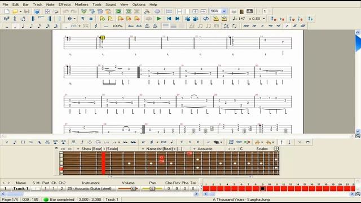Viewport: 361px width, 203px height.
Task: Open the File menu
Action: (x=5, y=5)
